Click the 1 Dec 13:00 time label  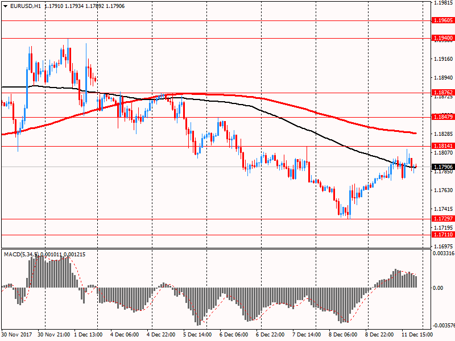pyautogui.click(x=88, y=335)
